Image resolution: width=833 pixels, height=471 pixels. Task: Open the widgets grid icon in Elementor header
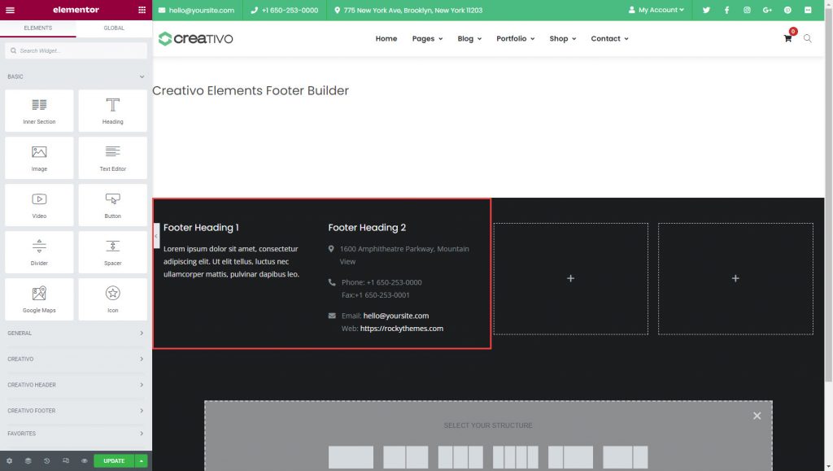pyautogui.click(x=142, y=10)
